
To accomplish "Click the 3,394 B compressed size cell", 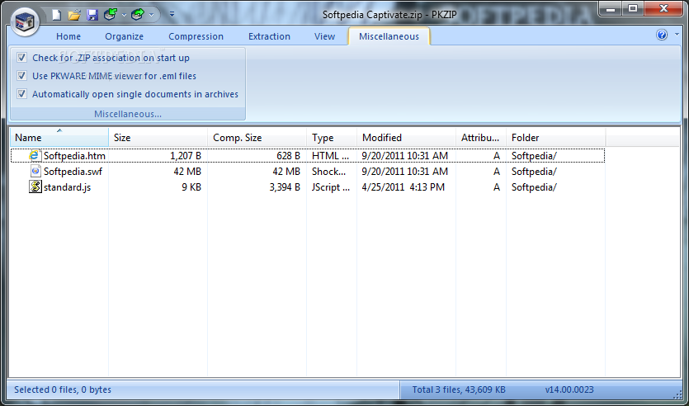I will coord(285,187).
